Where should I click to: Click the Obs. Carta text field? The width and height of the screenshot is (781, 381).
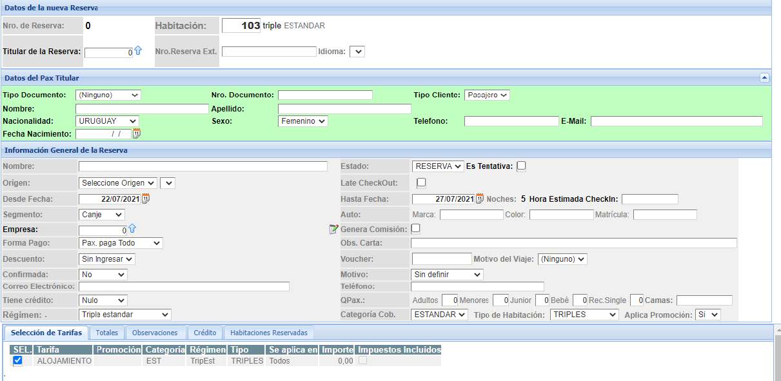pyautogui.click(x=573, y=243)
